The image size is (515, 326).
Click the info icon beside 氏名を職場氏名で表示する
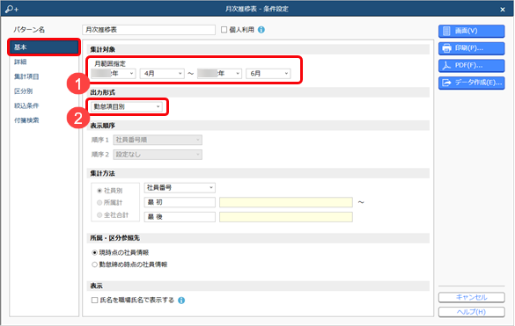click(181, 301)
